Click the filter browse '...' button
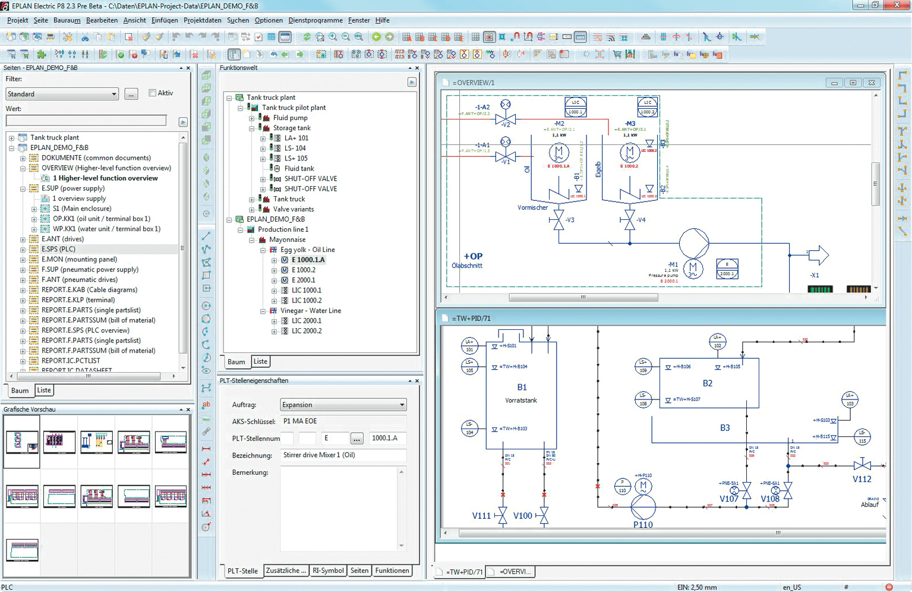 pyautogui.click(x=131, y=94)
